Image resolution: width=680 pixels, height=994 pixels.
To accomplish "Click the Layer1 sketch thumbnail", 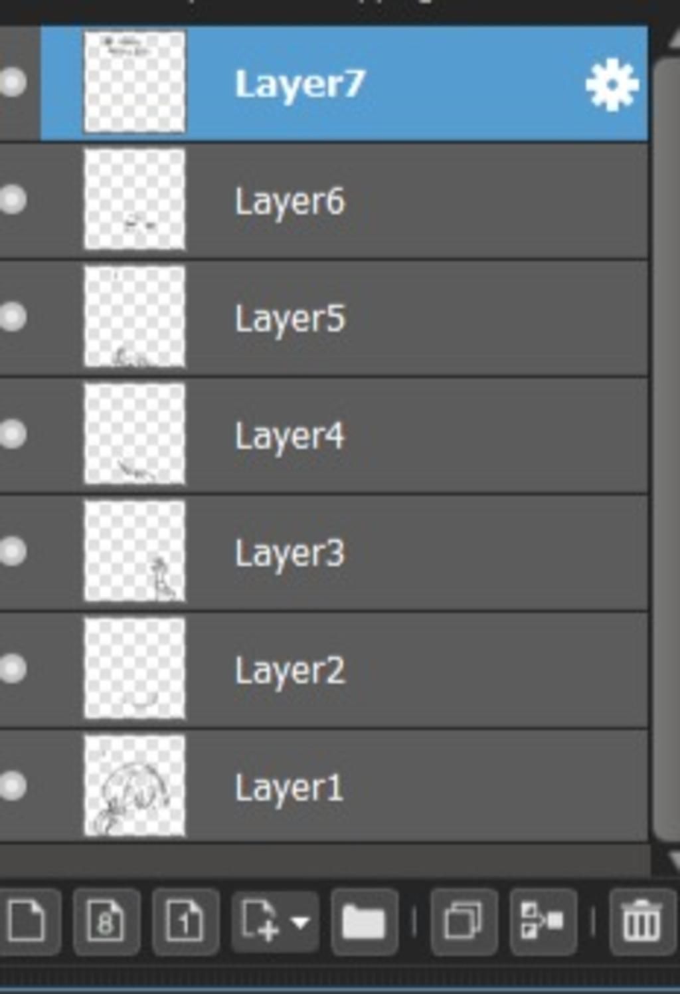I will tap(135, 785).
